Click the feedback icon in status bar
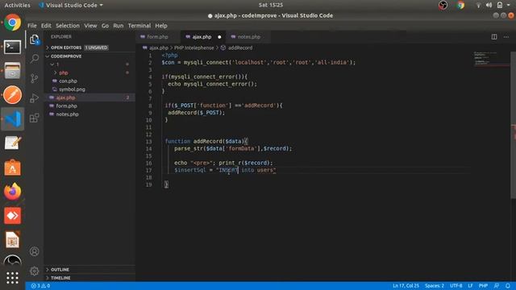 click(x=497, y=286)
